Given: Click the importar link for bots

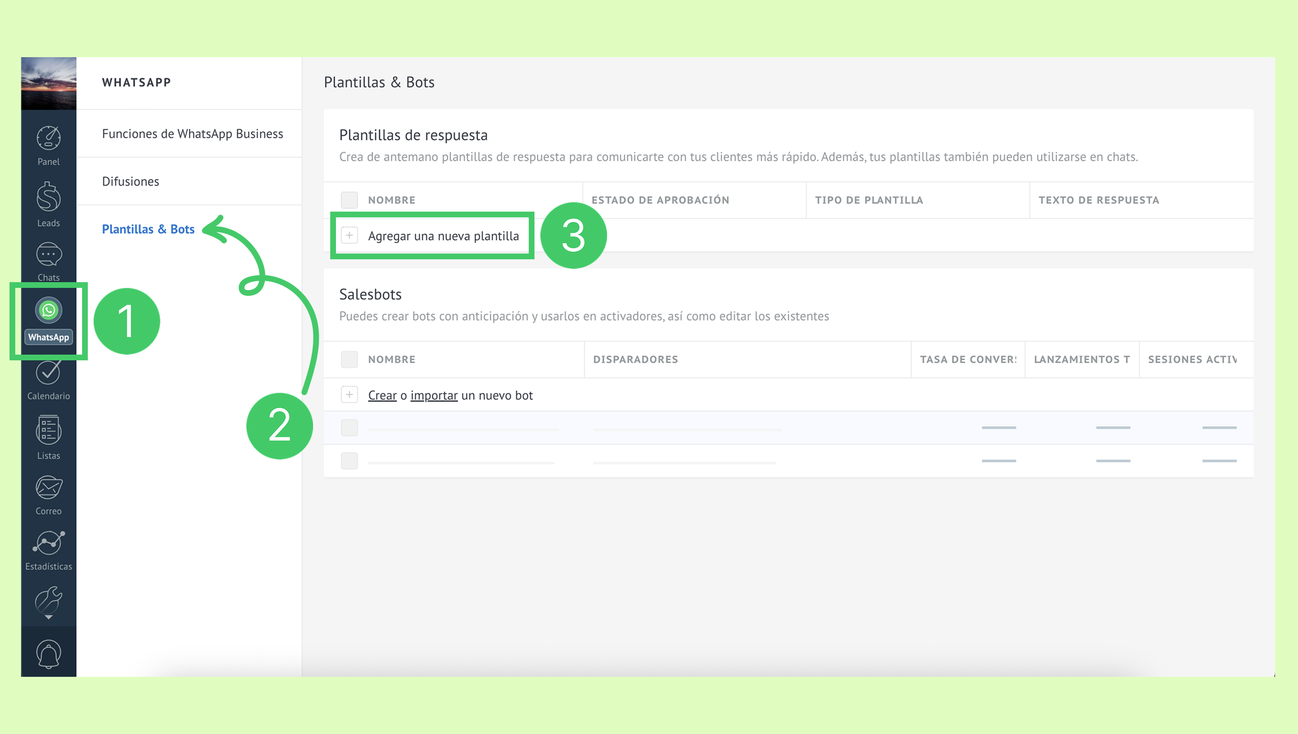Looking at the screenshot, I should pyautogui.click(x=433, y=395).
